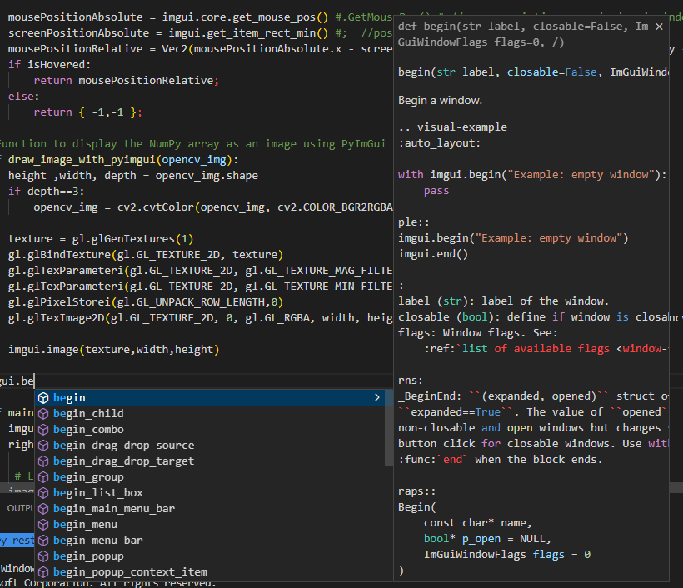Pick begin_drag_drop_source suggestion

click(210, 445)
